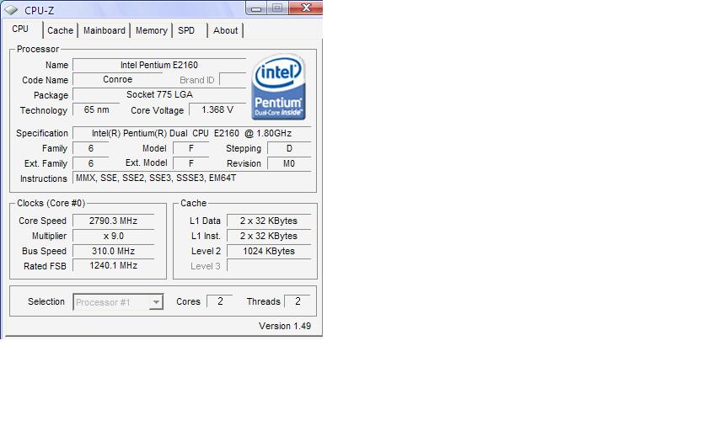Screen dimensions: 708x442
Task: Click the Package value Socket 775 LGA
Action: (x=159, y=94)
